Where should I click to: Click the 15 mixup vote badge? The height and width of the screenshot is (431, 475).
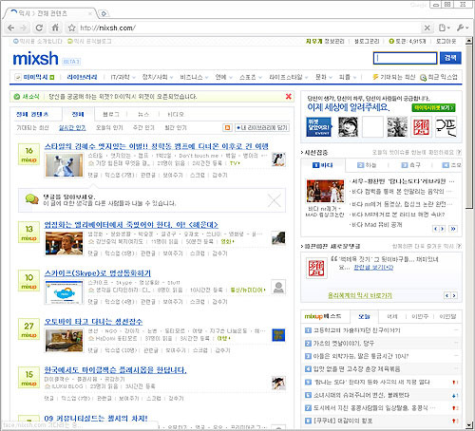pyautogui.click(x=28, y=378)
